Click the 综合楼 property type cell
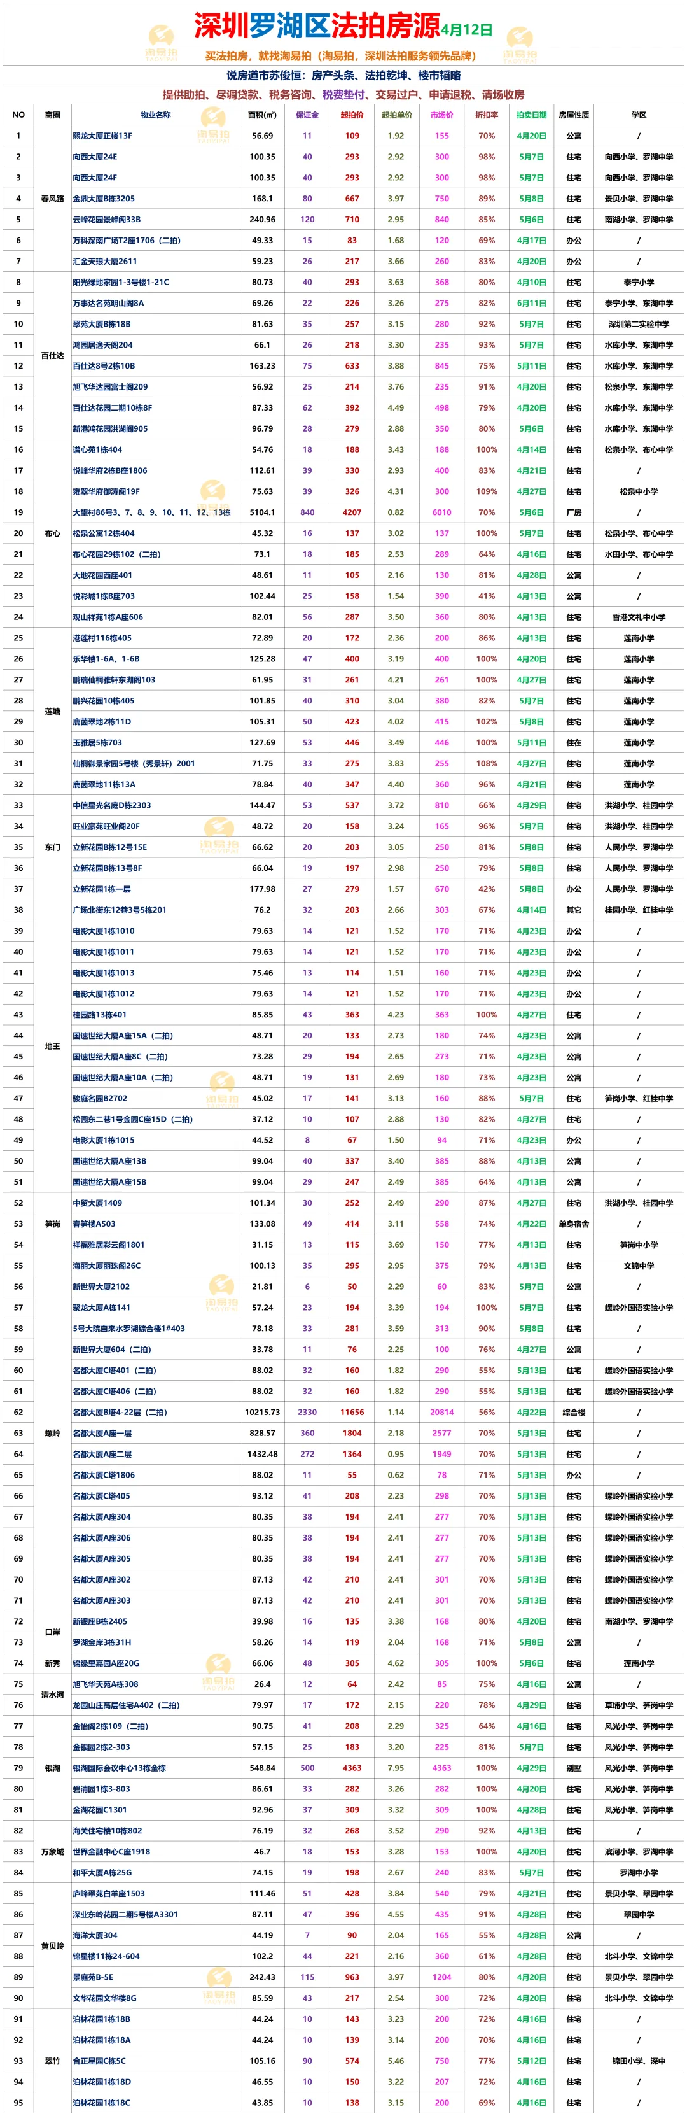Screen dimensions: 687x2116 pos(574,1412)
